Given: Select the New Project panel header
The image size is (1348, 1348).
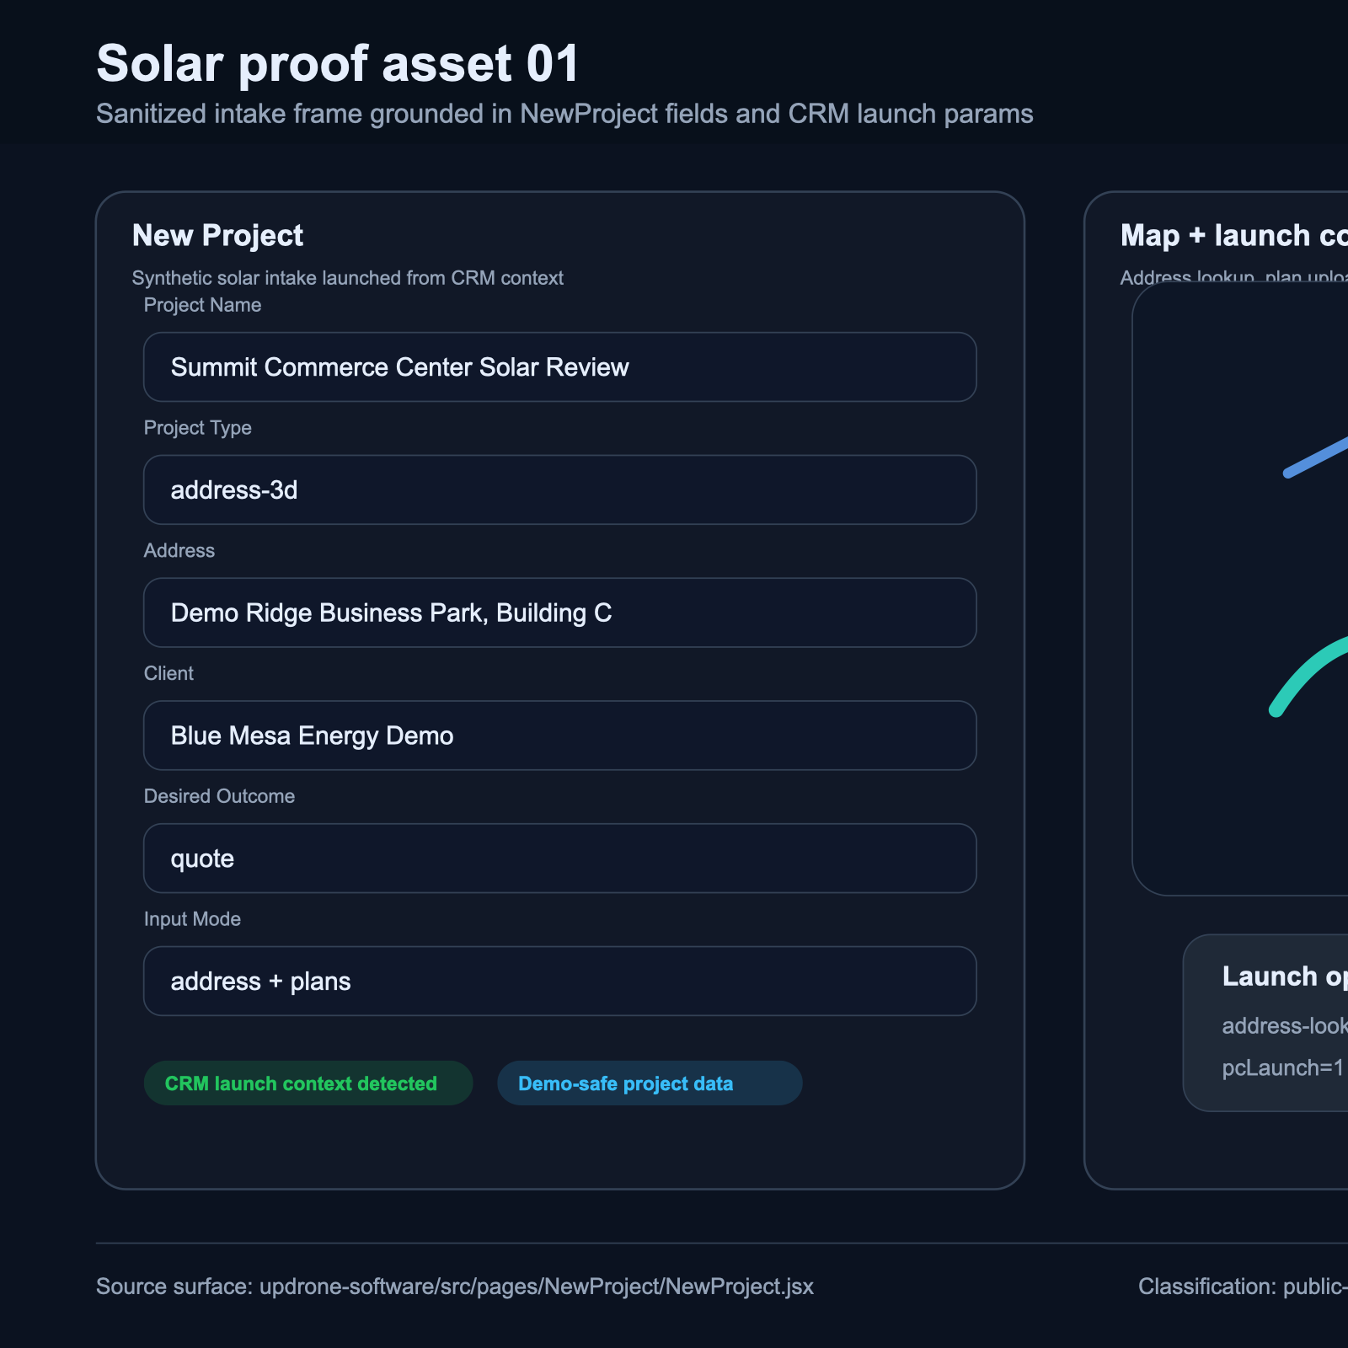Looking at the screenshot, I should tap(217, 236).
